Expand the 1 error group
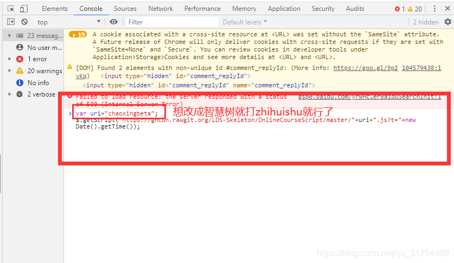 (10, 59)
